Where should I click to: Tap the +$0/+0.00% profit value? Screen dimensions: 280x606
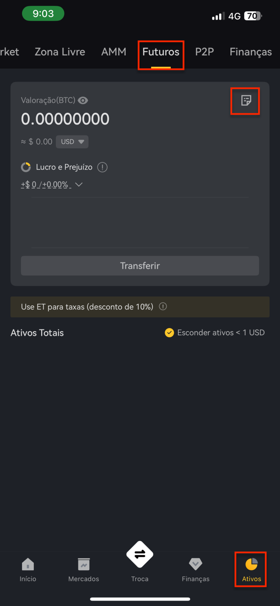coord(46,185)
